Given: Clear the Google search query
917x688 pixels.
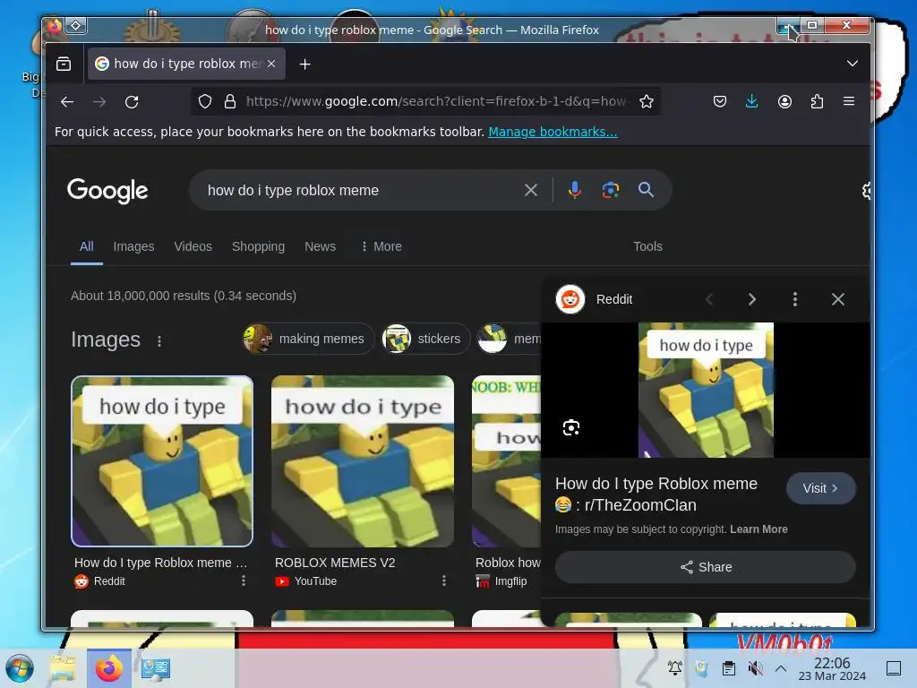Looking at the screenshot, I should pyautogui.click(x=531, y=190).
